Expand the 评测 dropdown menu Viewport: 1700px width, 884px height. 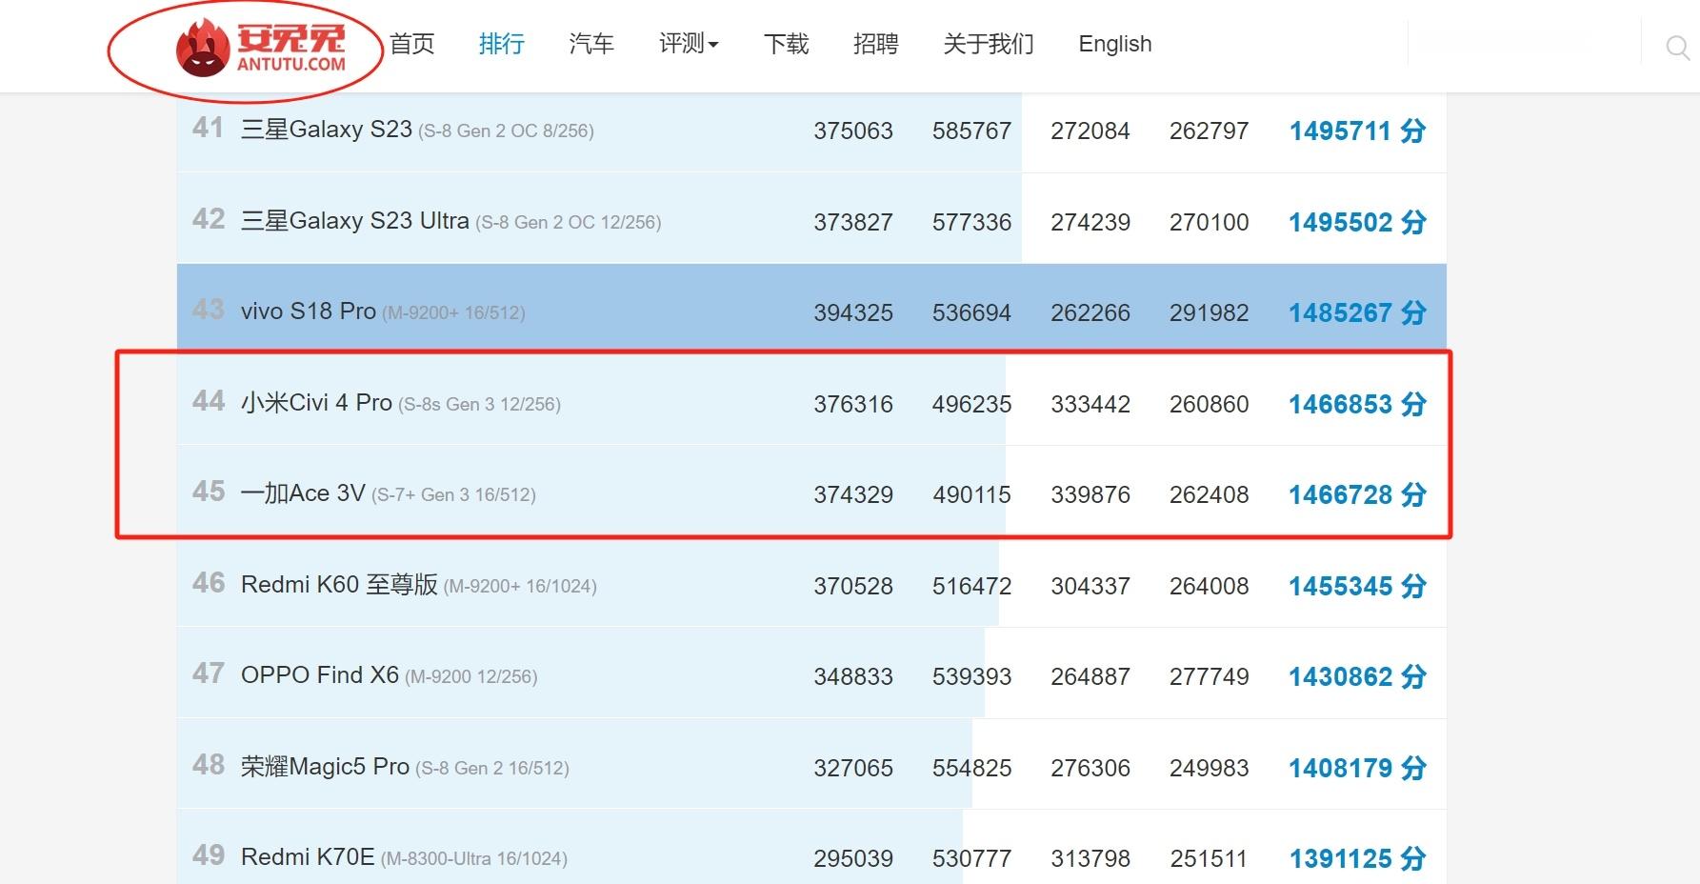pos(689,44)
